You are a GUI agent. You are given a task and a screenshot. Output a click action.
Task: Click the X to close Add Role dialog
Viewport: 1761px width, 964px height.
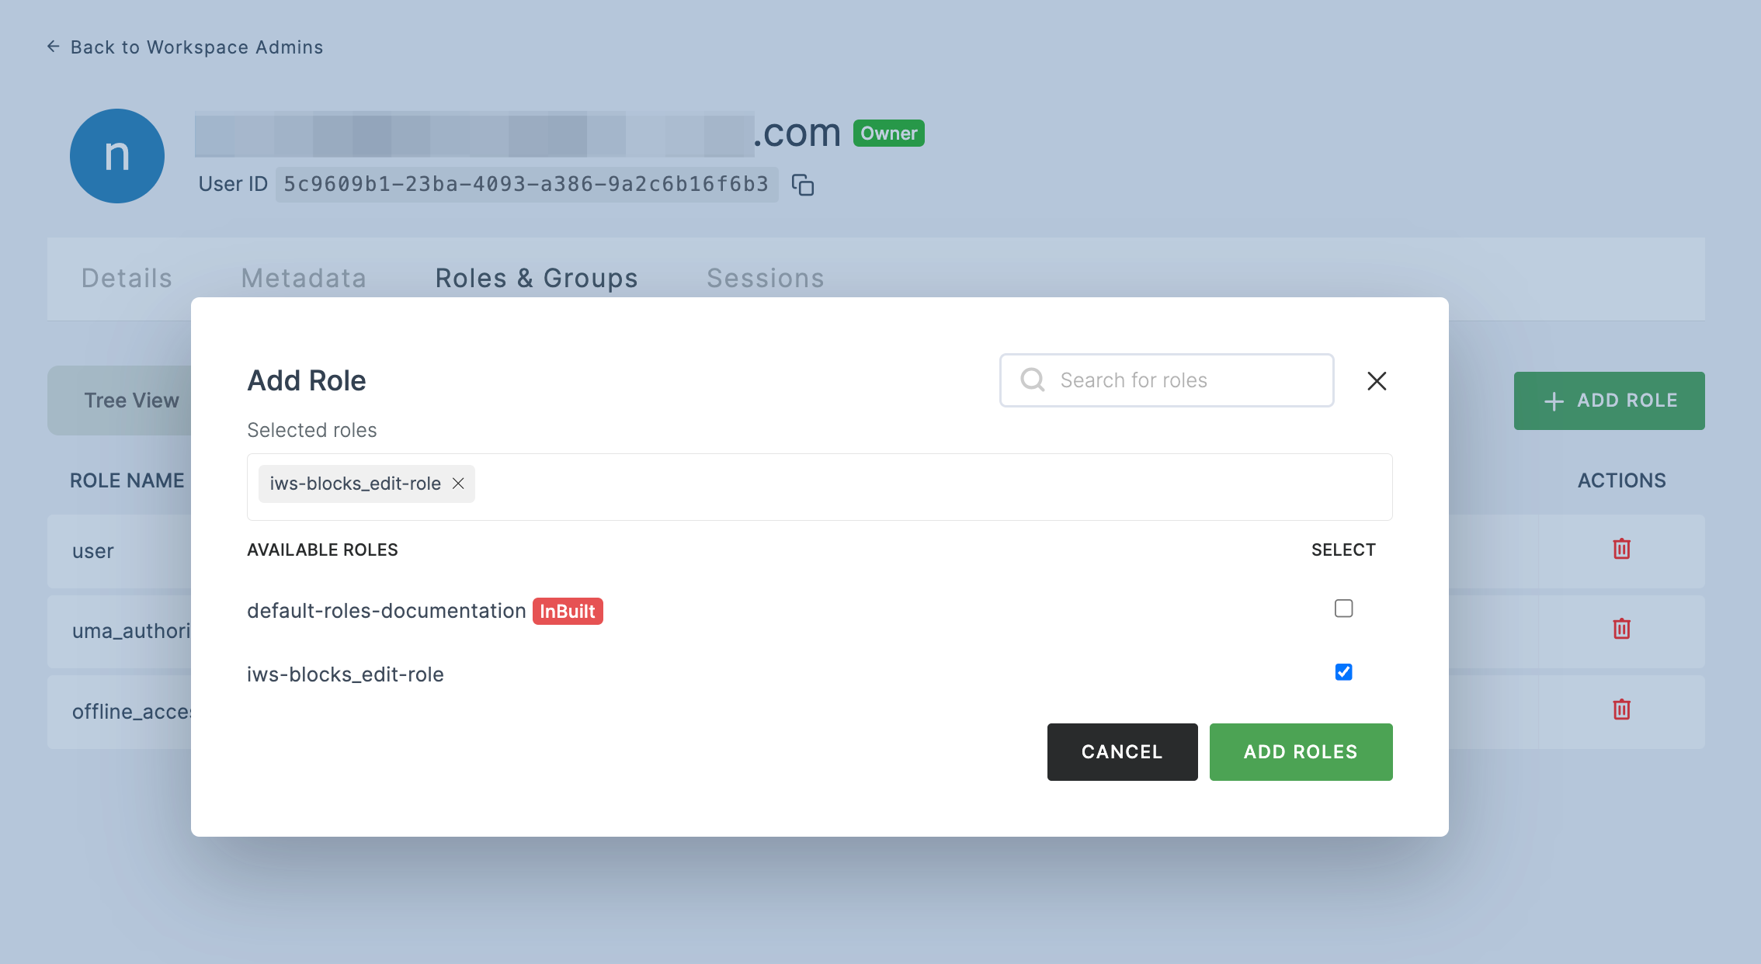[x=1376, y=380]
